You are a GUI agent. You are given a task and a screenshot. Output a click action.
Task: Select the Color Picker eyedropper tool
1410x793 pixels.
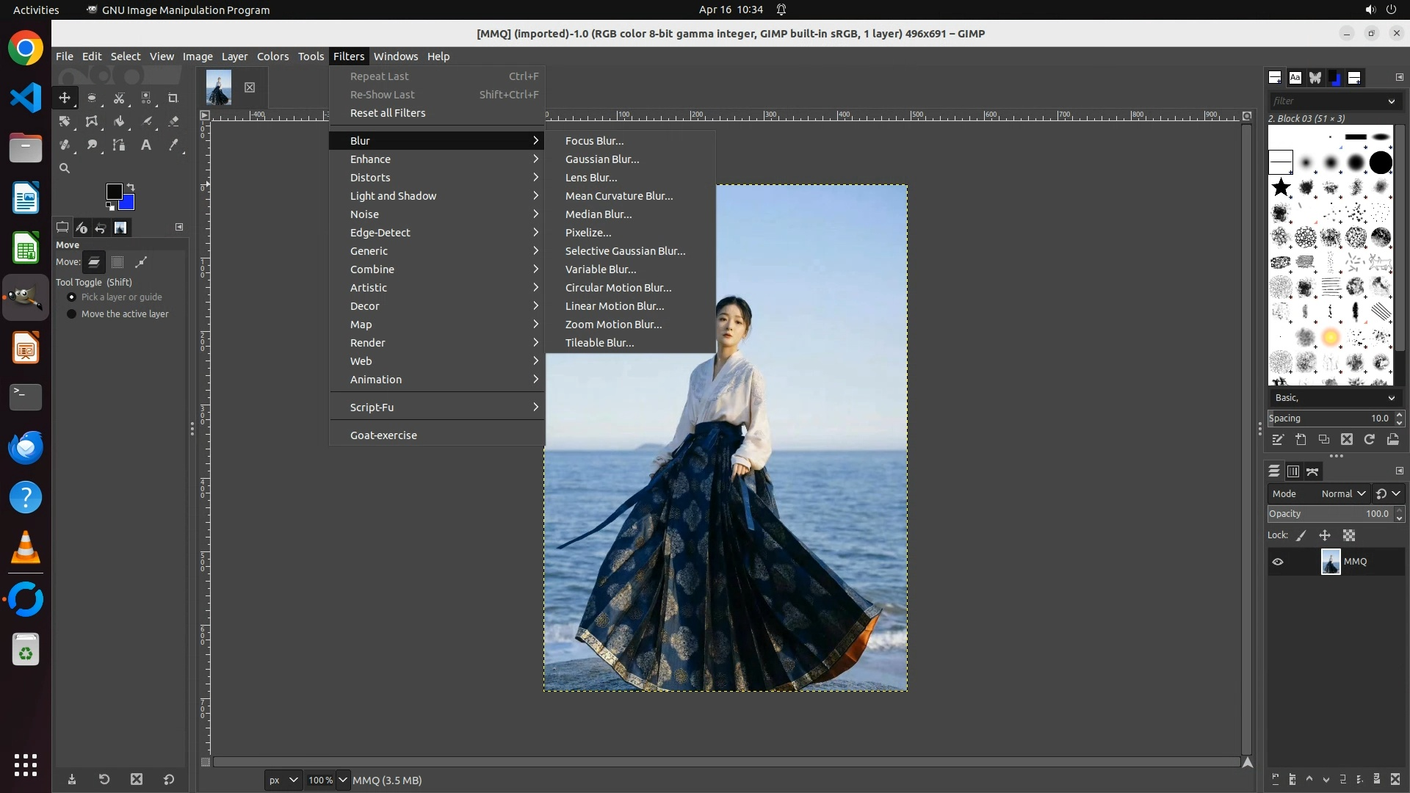[173, 145]
